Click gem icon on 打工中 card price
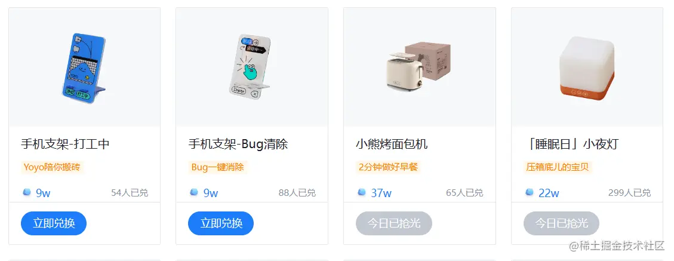The image size is (674, 261). [27, 192]
